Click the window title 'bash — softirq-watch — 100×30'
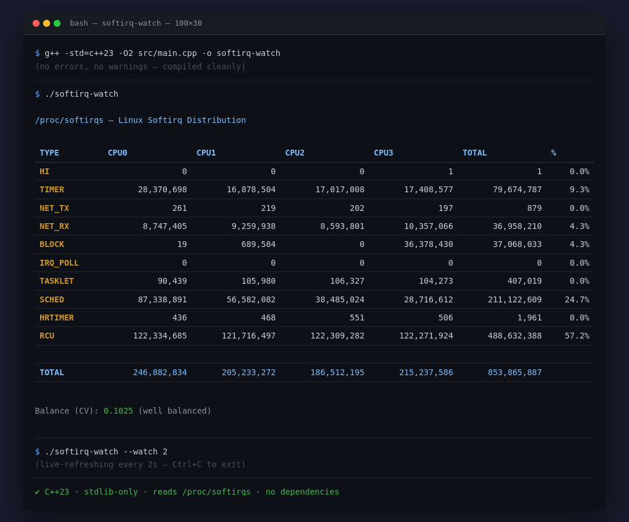Viewport: 629px width, 522px height. pos(136,23)
